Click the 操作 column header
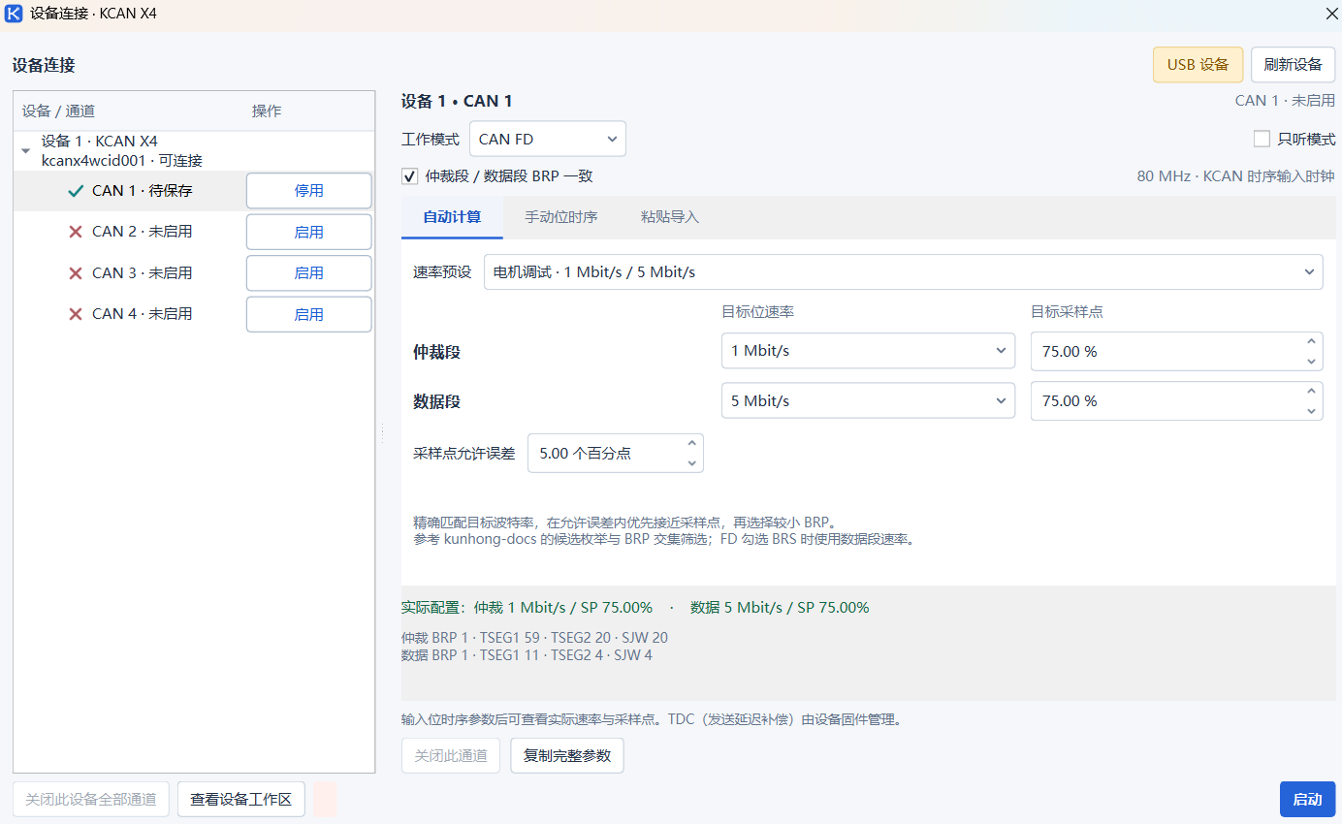1342x824 pixels. pyautogui.click(x=267, y=111)
